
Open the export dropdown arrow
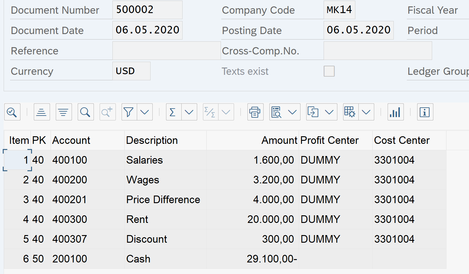pyautogui.click(x=329, y=112)
